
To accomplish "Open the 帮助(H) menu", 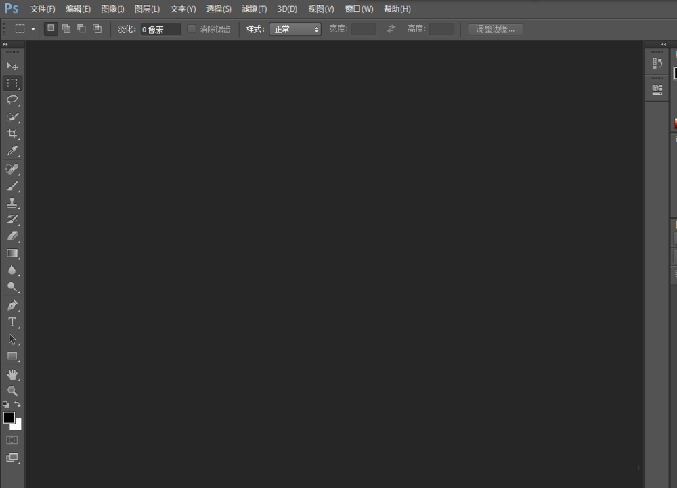I will 397,9.
